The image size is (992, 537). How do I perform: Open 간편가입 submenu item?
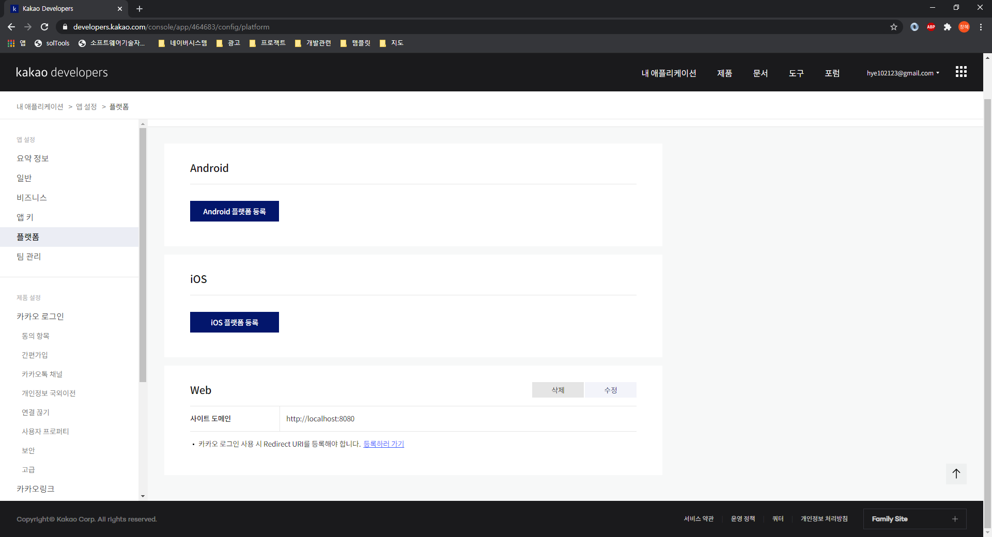35,355
